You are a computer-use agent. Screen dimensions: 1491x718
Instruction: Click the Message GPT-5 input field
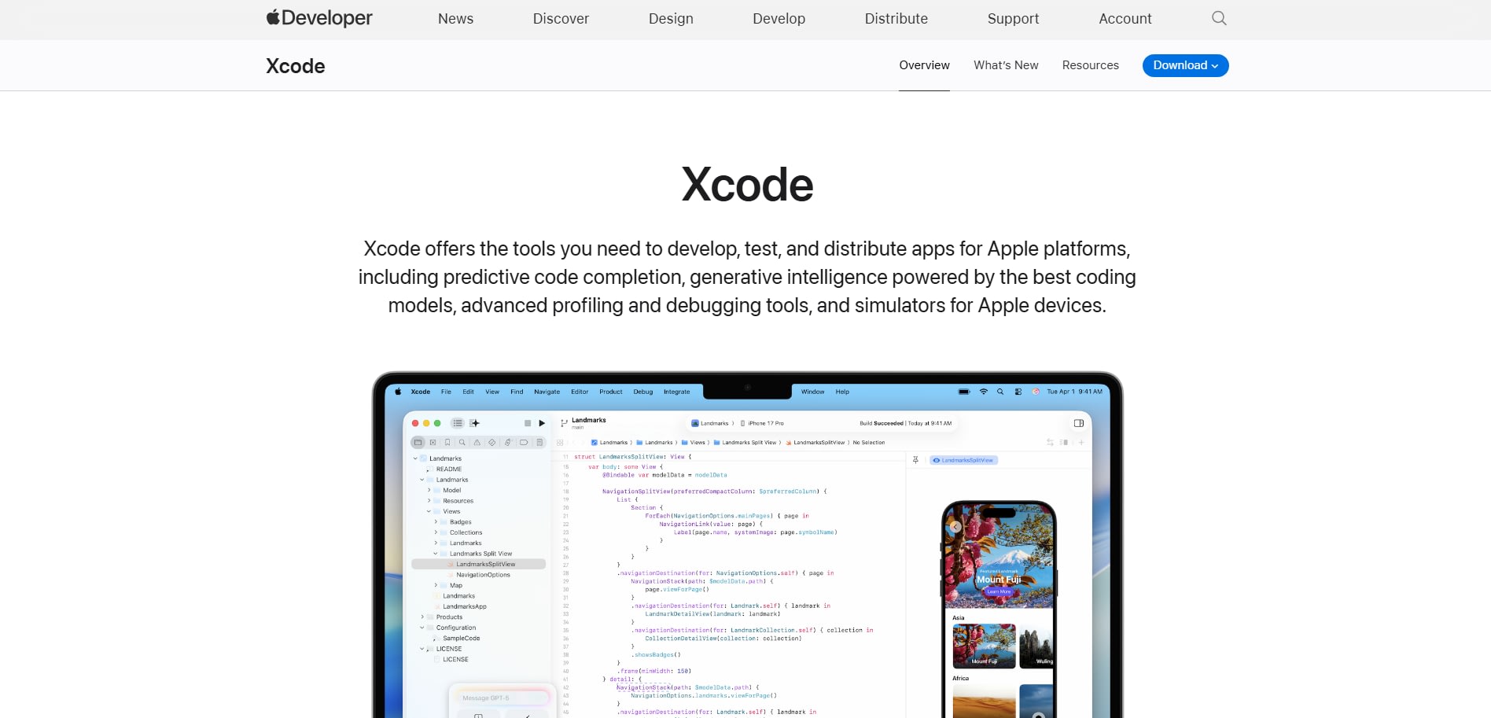501,697
